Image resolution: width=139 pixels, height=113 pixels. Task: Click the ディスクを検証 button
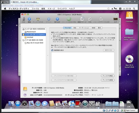coord(108,76)
